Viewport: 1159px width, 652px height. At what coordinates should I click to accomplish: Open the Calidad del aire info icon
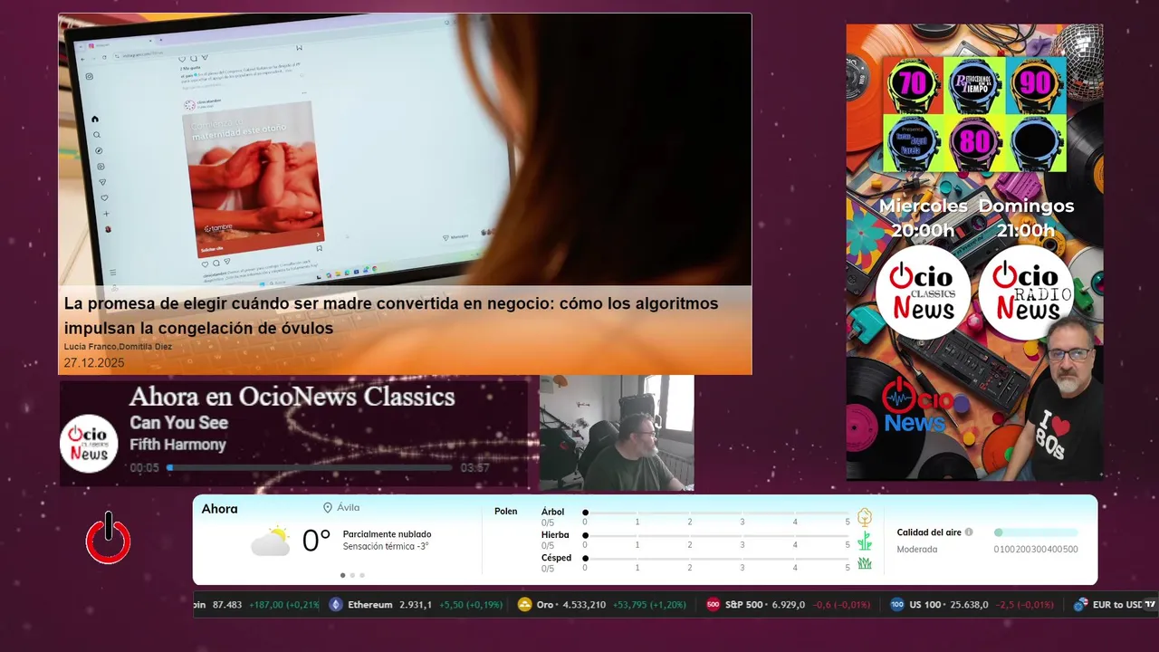(969, 532)
